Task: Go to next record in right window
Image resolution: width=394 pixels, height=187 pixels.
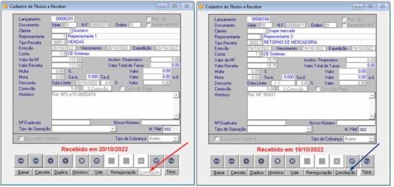Action: (261, 161)
